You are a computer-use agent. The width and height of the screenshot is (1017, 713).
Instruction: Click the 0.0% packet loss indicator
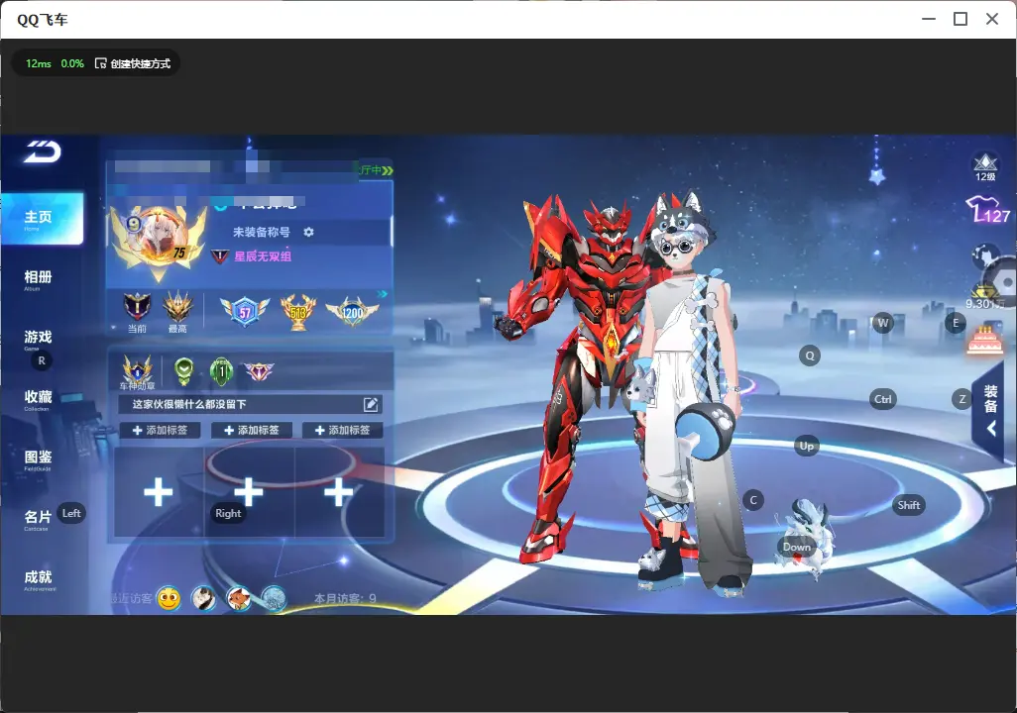tap(72, 63)
